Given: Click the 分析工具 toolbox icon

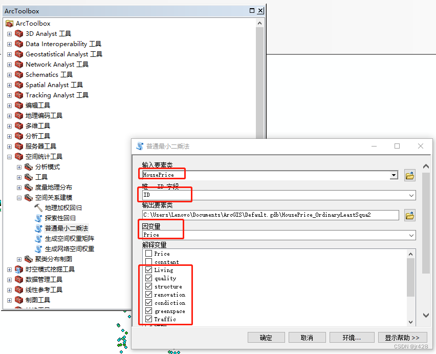Looking at the screenshot, I should [19, 136].
